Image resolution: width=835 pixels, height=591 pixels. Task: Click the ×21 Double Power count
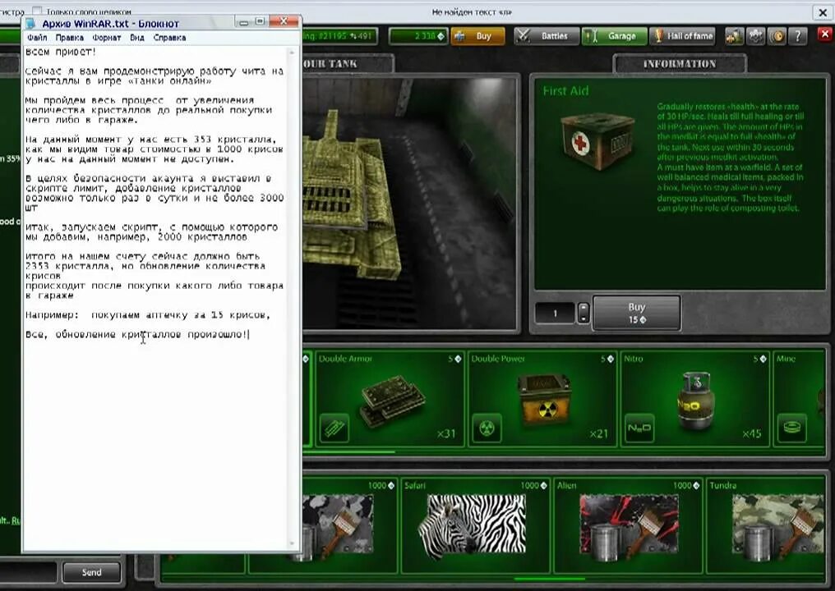[x=598, y=434]
